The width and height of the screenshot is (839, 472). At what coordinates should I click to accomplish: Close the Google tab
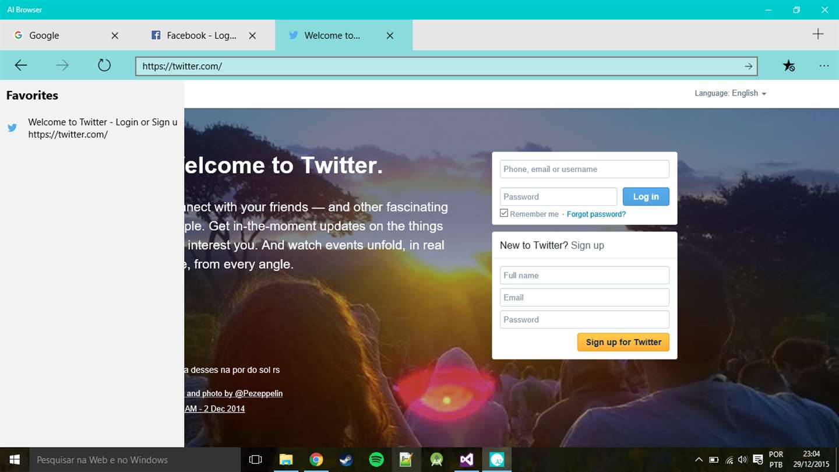tap(115, 36)
